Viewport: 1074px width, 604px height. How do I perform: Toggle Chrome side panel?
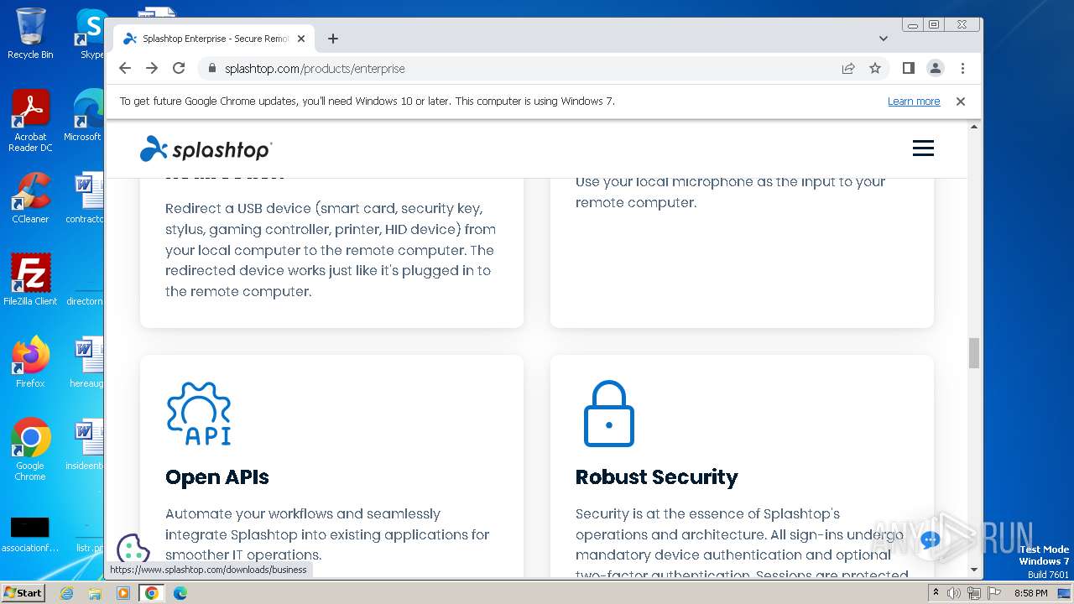[908, 68]
